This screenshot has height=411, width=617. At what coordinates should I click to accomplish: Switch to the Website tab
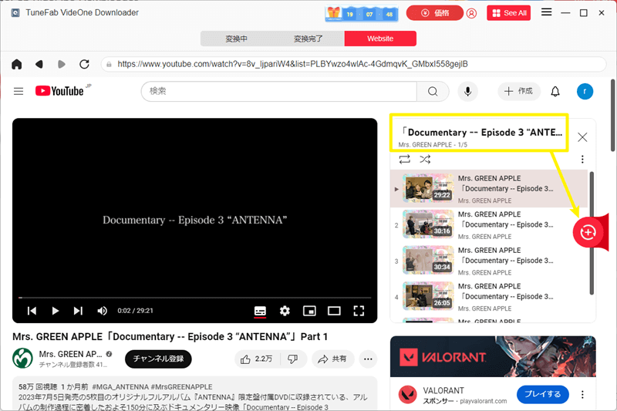380,39
